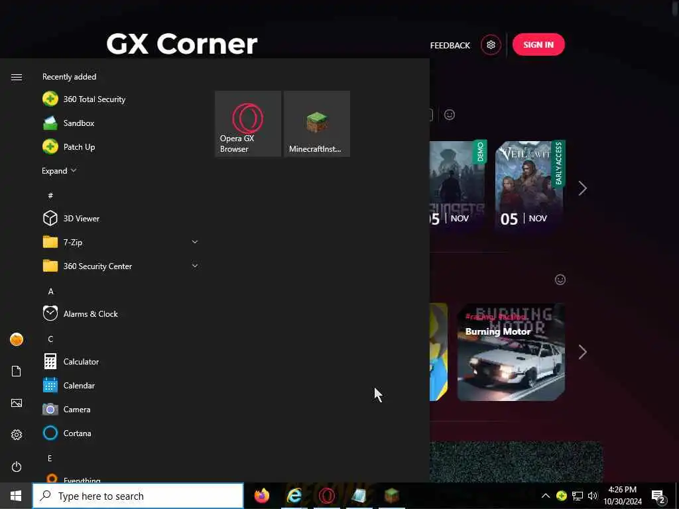The width and height of the screenshot is (679, 509).
Task: Open Patch Up from Recently added
Action: 121,146
